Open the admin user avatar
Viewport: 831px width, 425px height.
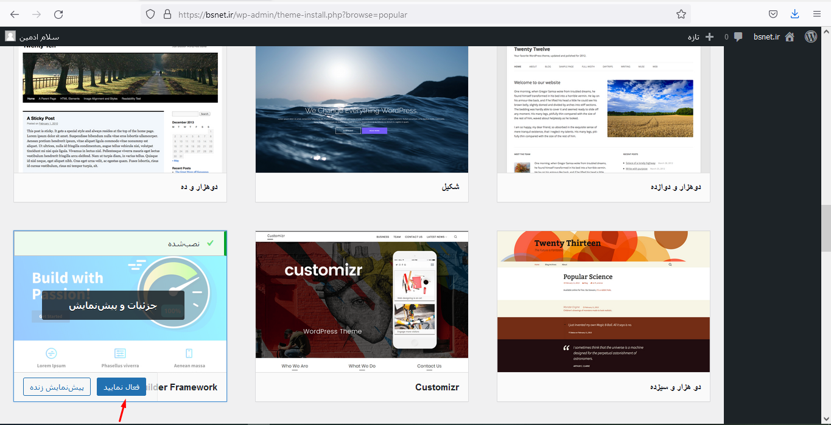coord(10,36)
